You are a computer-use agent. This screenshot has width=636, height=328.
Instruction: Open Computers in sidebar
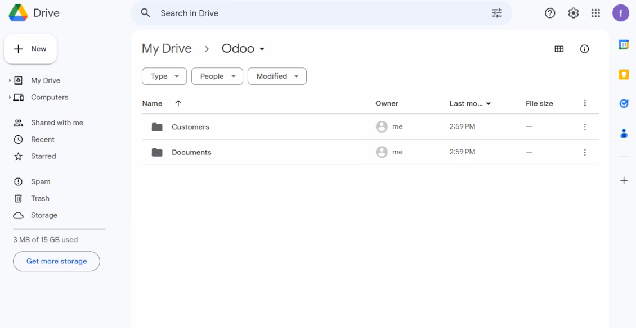pyautogui.click(x=50, y=97)
